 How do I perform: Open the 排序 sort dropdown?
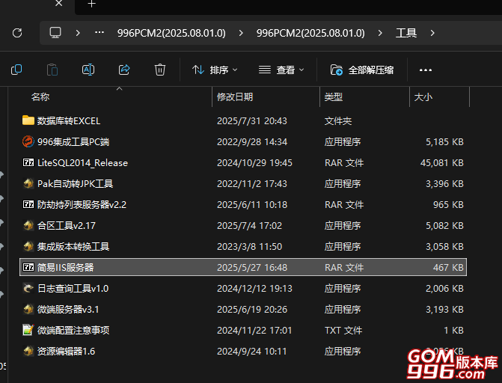click(x=215, y=70)
